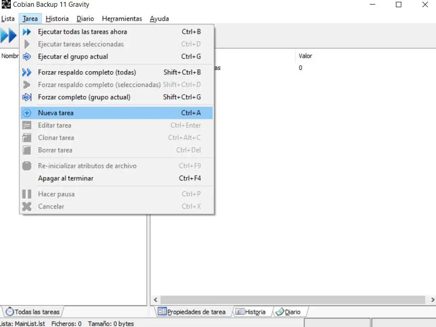The image size is (436, 327).
Task: Select Ejecutar el grupo actual
Action: [x=117, y=57]
